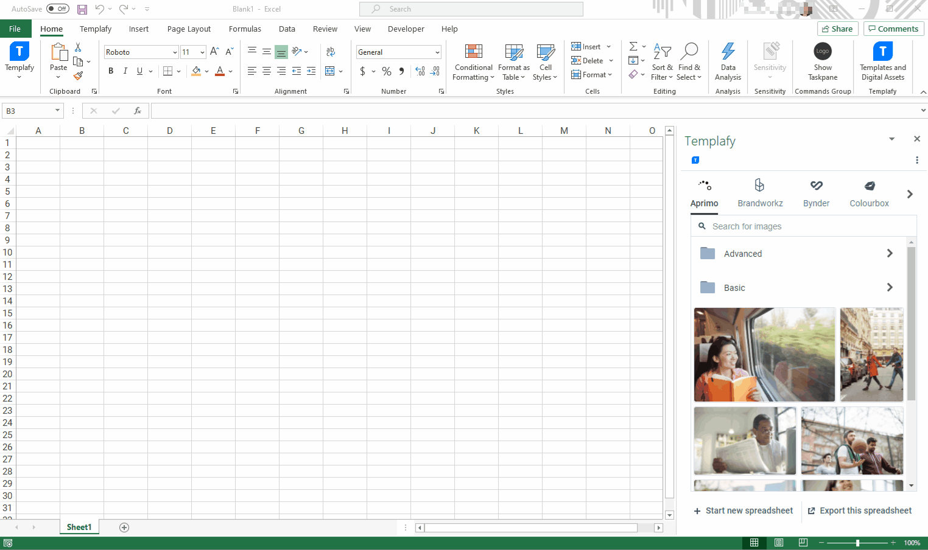Apply italic formatting
928x550 pixels.
point(125,71)
